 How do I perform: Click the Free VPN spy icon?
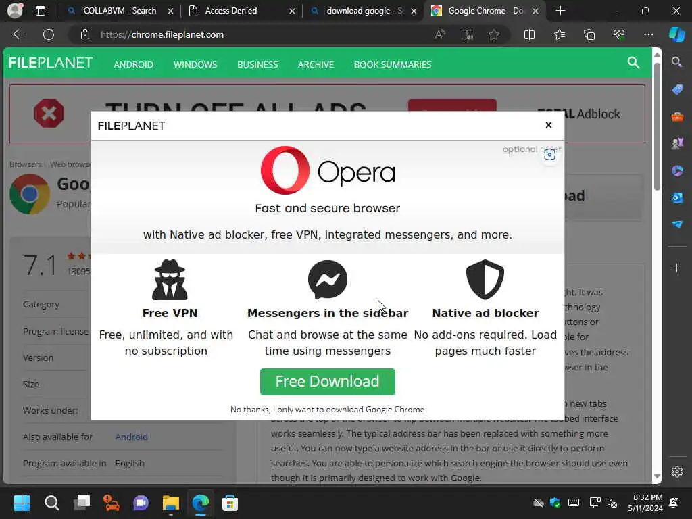click(170, 280)
